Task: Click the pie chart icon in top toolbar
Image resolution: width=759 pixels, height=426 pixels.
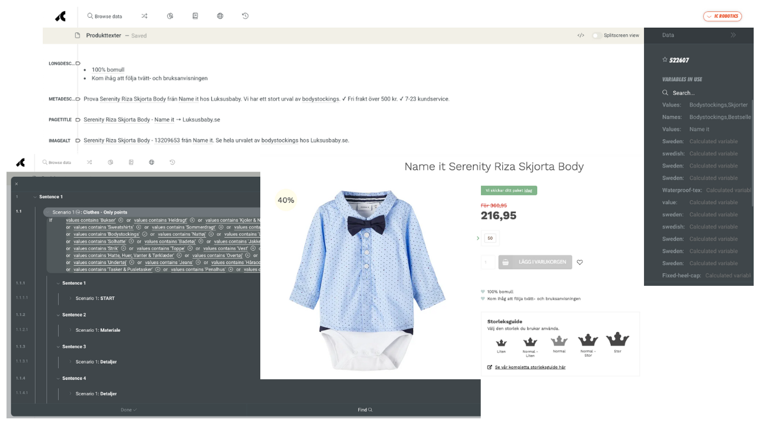Action: tap(170, 16)
